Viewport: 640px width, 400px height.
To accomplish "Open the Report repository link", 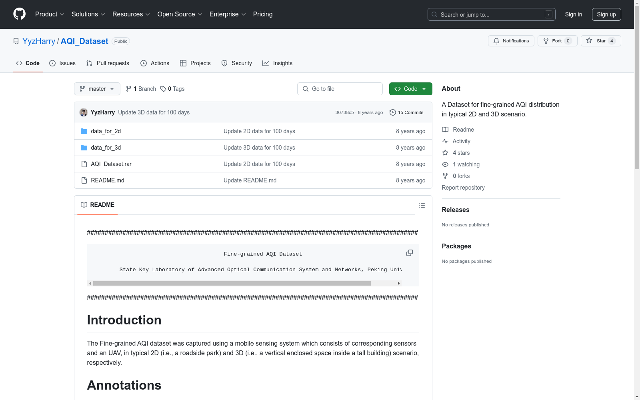I will coord(463,188).
